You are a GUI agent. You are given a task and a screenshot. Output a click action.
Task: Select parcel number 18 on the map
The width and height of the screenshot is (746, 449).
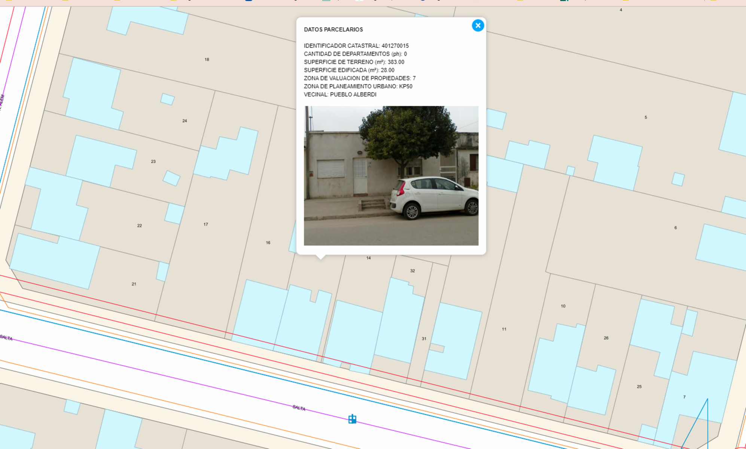tap(207, 59)
